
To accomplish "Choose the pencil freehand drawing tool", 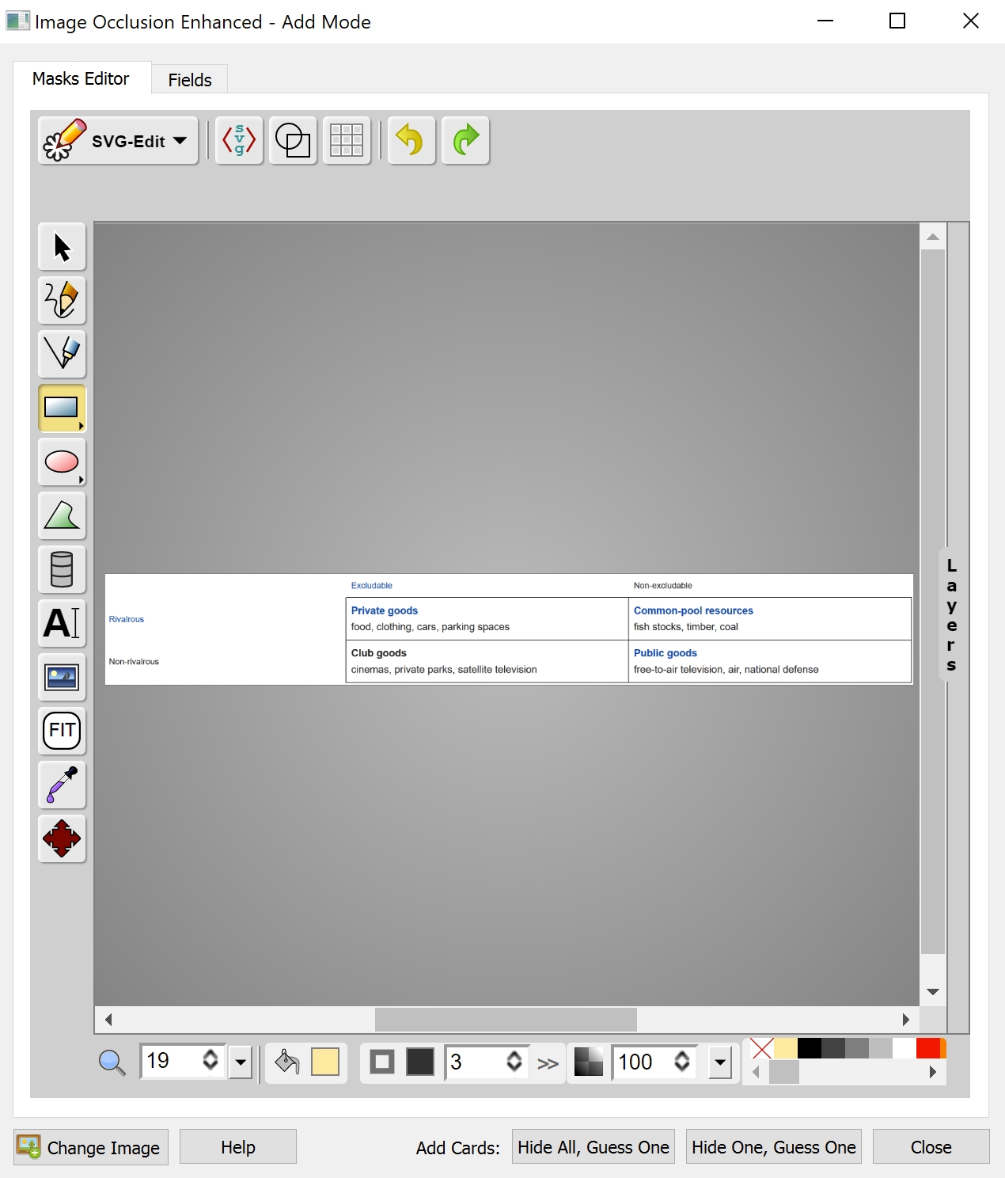I will (x=61, y=300).
